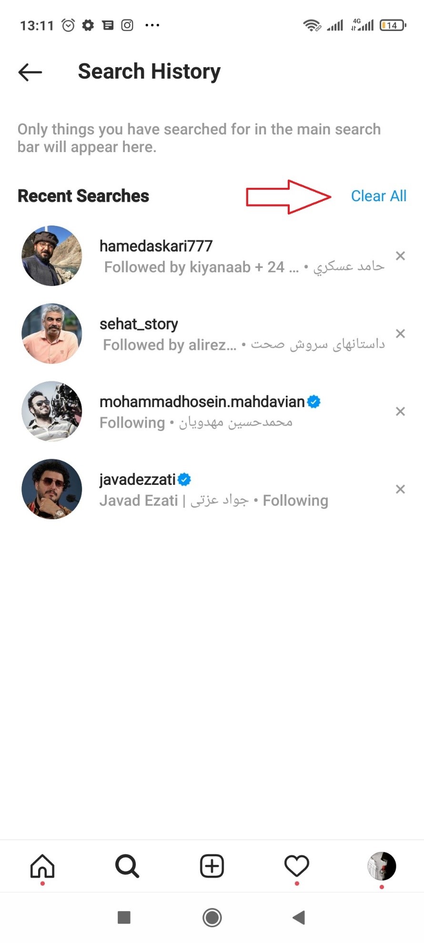Remove hamedaskari777 from recent searches
The width and height of the screenshot is (424, 943).
(400, 256)
